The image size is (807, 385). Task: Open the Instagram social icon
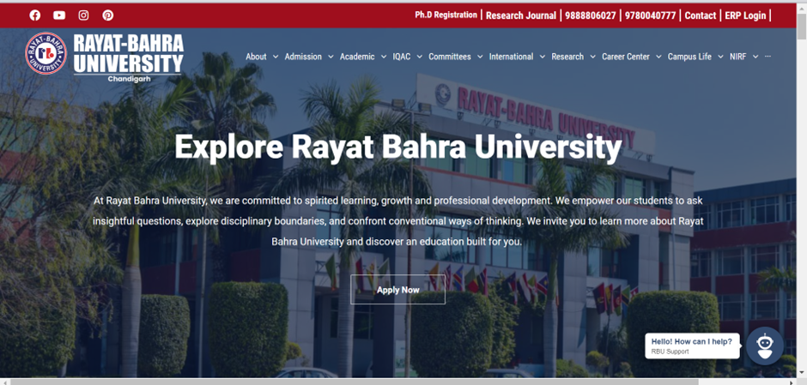pos(83,15)
